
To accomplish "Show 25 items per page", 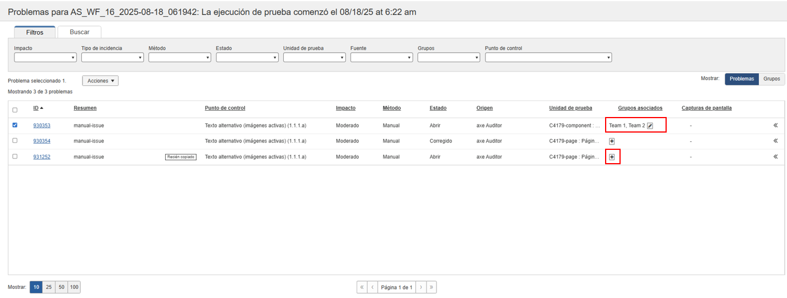I will pyautogui.click(x=49, y=287).
